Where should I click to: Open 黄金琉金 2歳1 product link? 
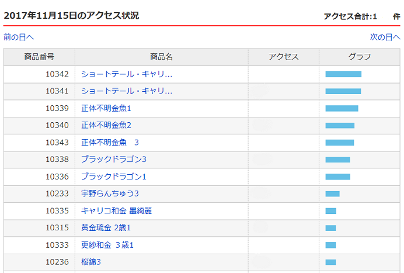click(x=106, y=228)
